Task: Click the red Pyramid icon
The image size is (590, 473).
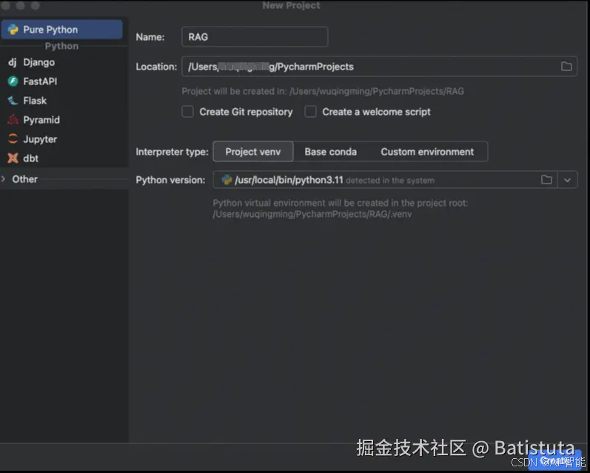Action: coord(13,120)
